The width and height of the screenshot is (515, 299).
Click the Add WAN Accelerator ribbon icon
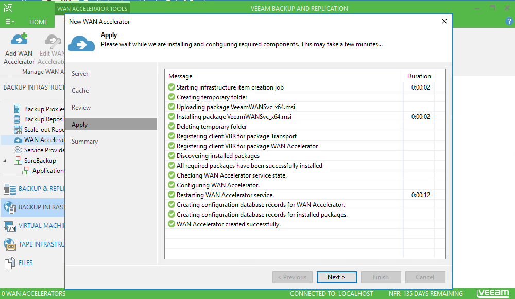click(19, 41)
